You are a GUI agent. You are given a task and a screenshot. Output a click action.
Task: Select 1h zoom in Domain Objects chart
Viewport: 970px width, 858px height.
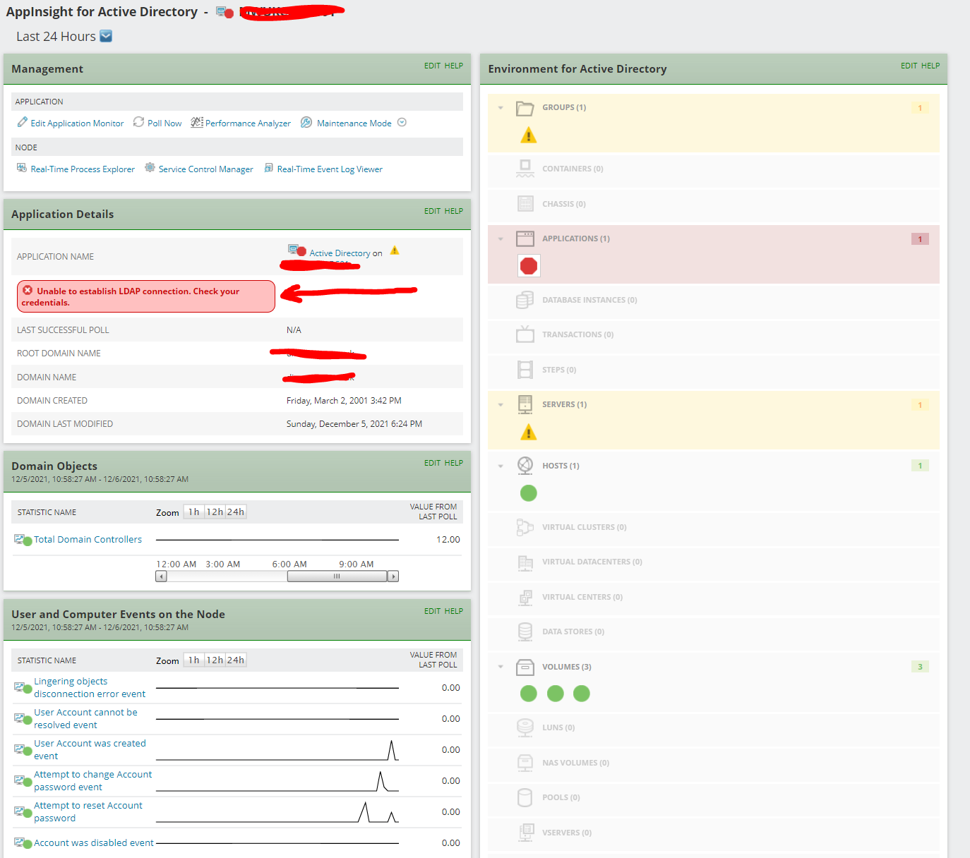(x=193, y=512)
